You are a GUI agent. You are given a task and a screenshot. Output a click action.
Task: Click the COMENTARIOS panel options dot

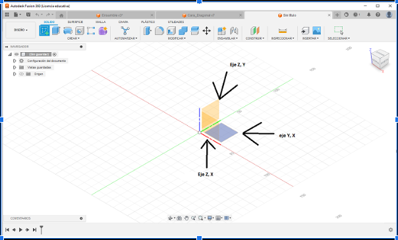point(81,218)
